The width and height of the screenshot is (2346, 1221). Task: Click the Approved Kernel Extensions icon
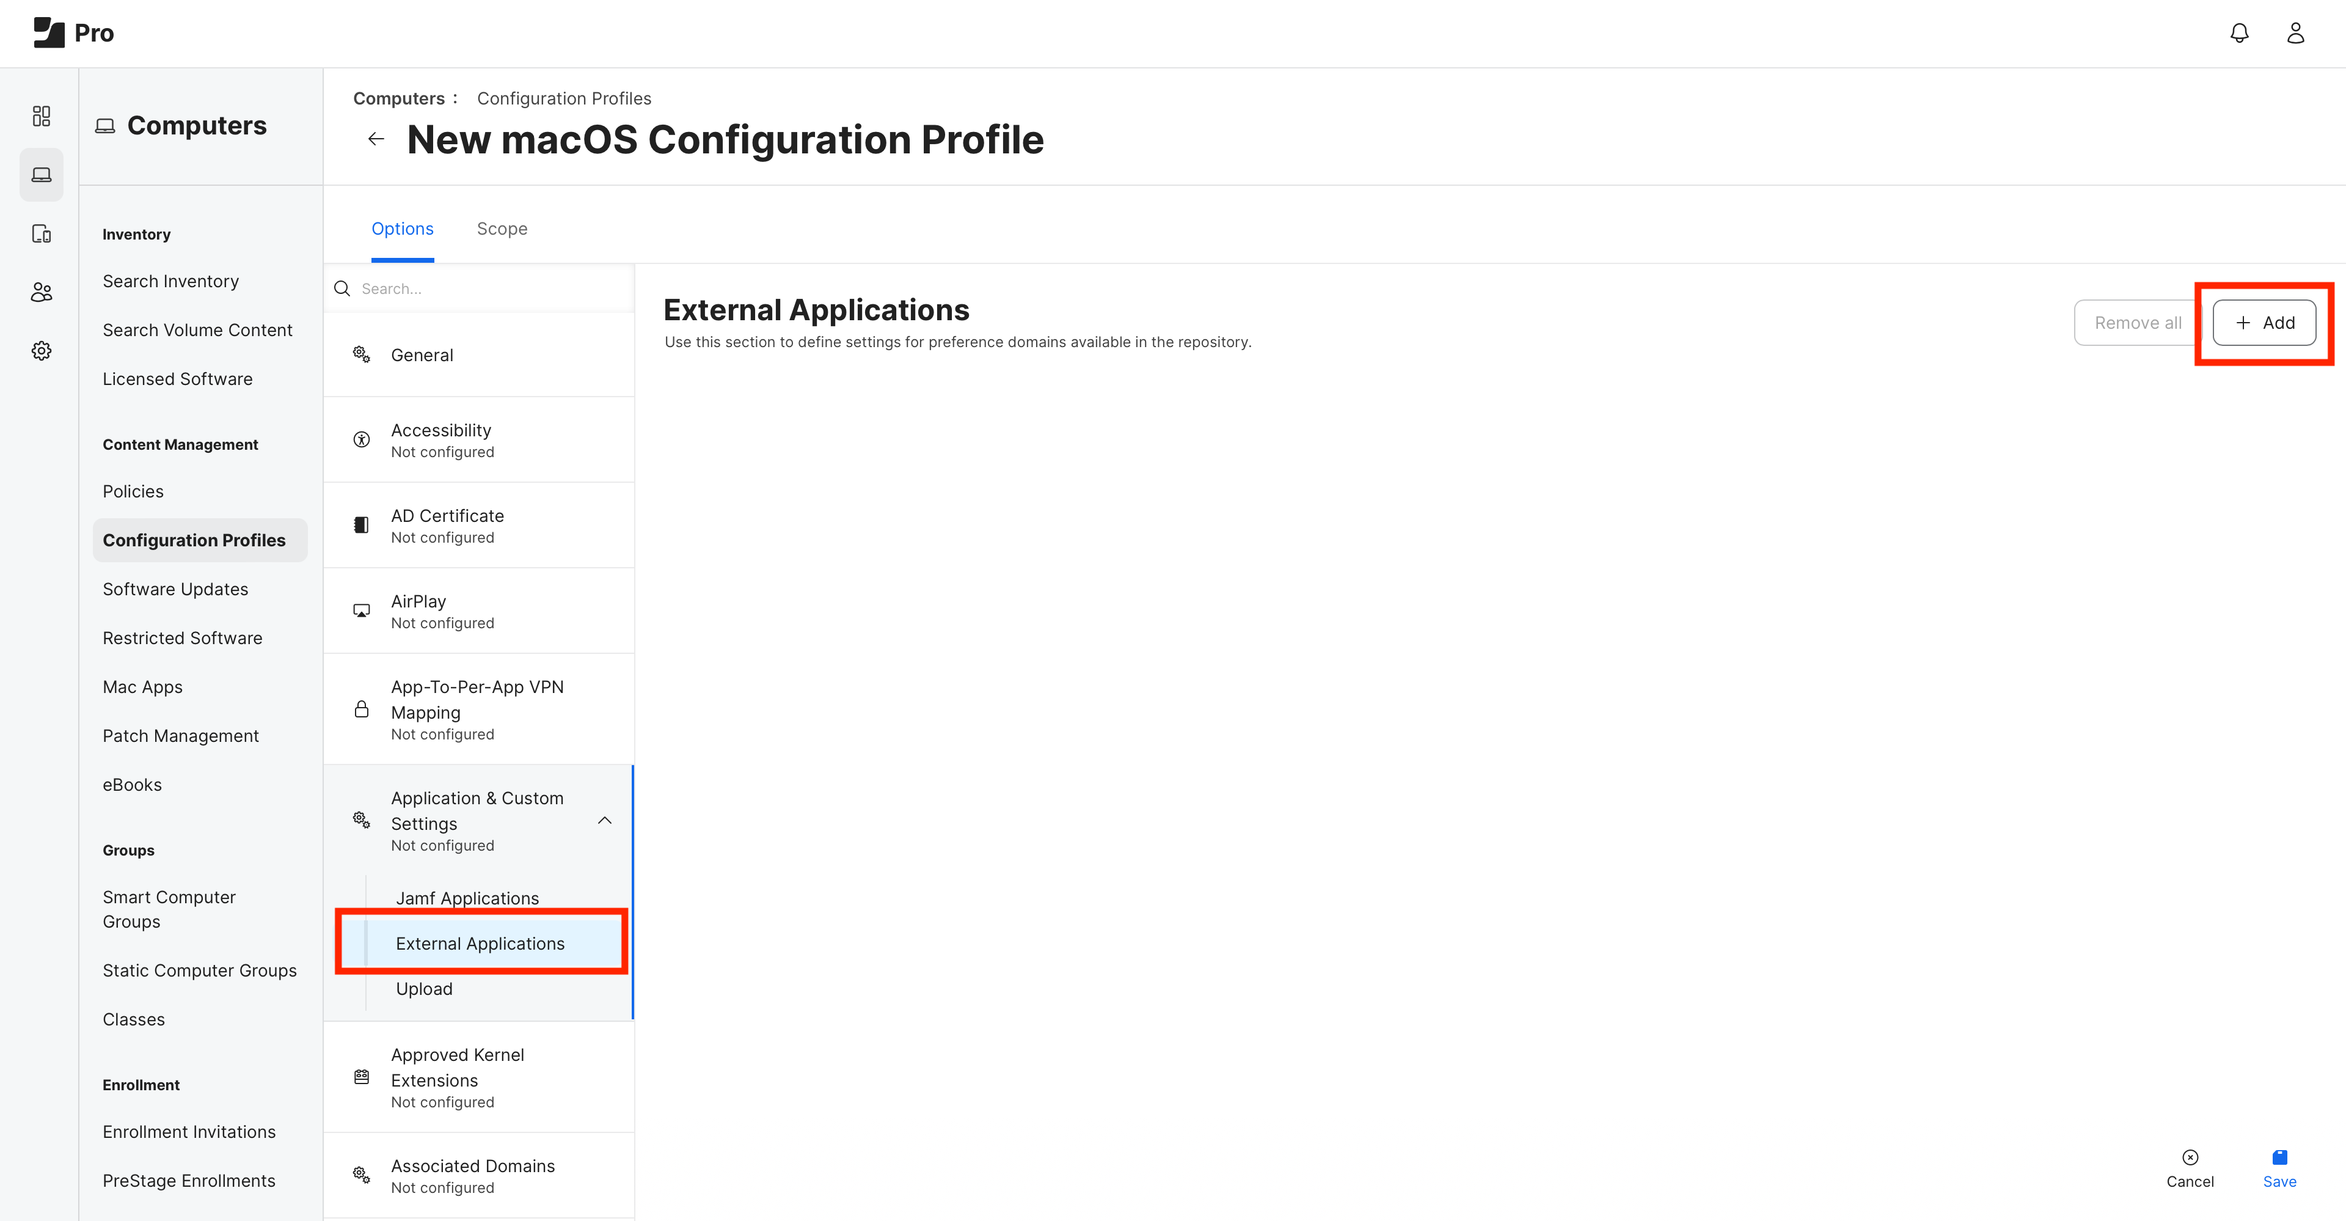pos(362,1077)
